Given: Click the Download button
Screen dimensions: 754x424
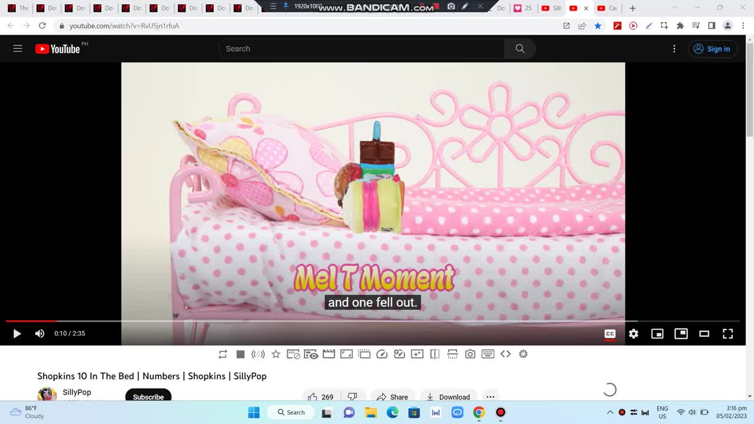Looking at the screenshot, I should [448, 397].
